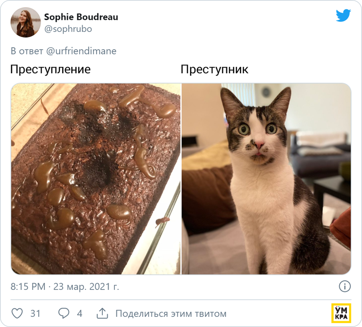This screenshot has width=362, height=327.
Task: Open Sophie Boudreau's profile avatar
Action: (x=26, y=22)
